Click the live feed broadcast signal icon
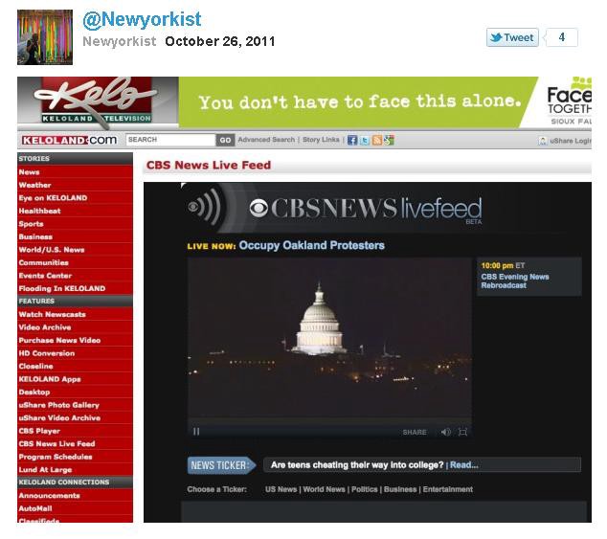The width and height of the screenshot is (607, 539). (204, 207)
